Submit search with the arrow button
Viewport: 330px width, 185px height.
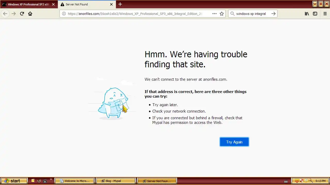point(274,14)
